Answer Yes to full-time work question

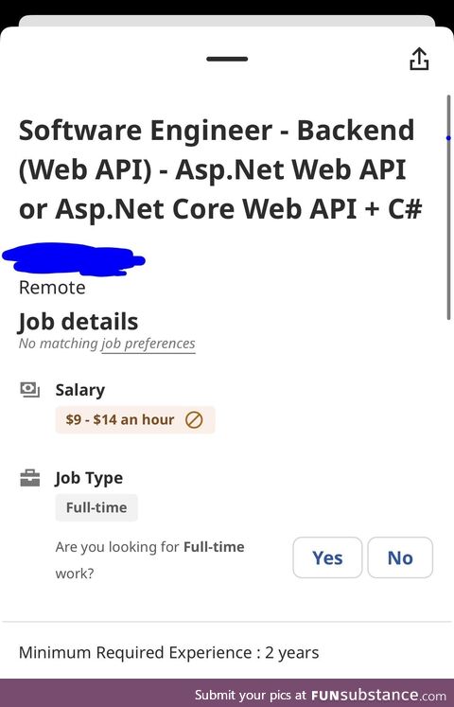point(327,557)
